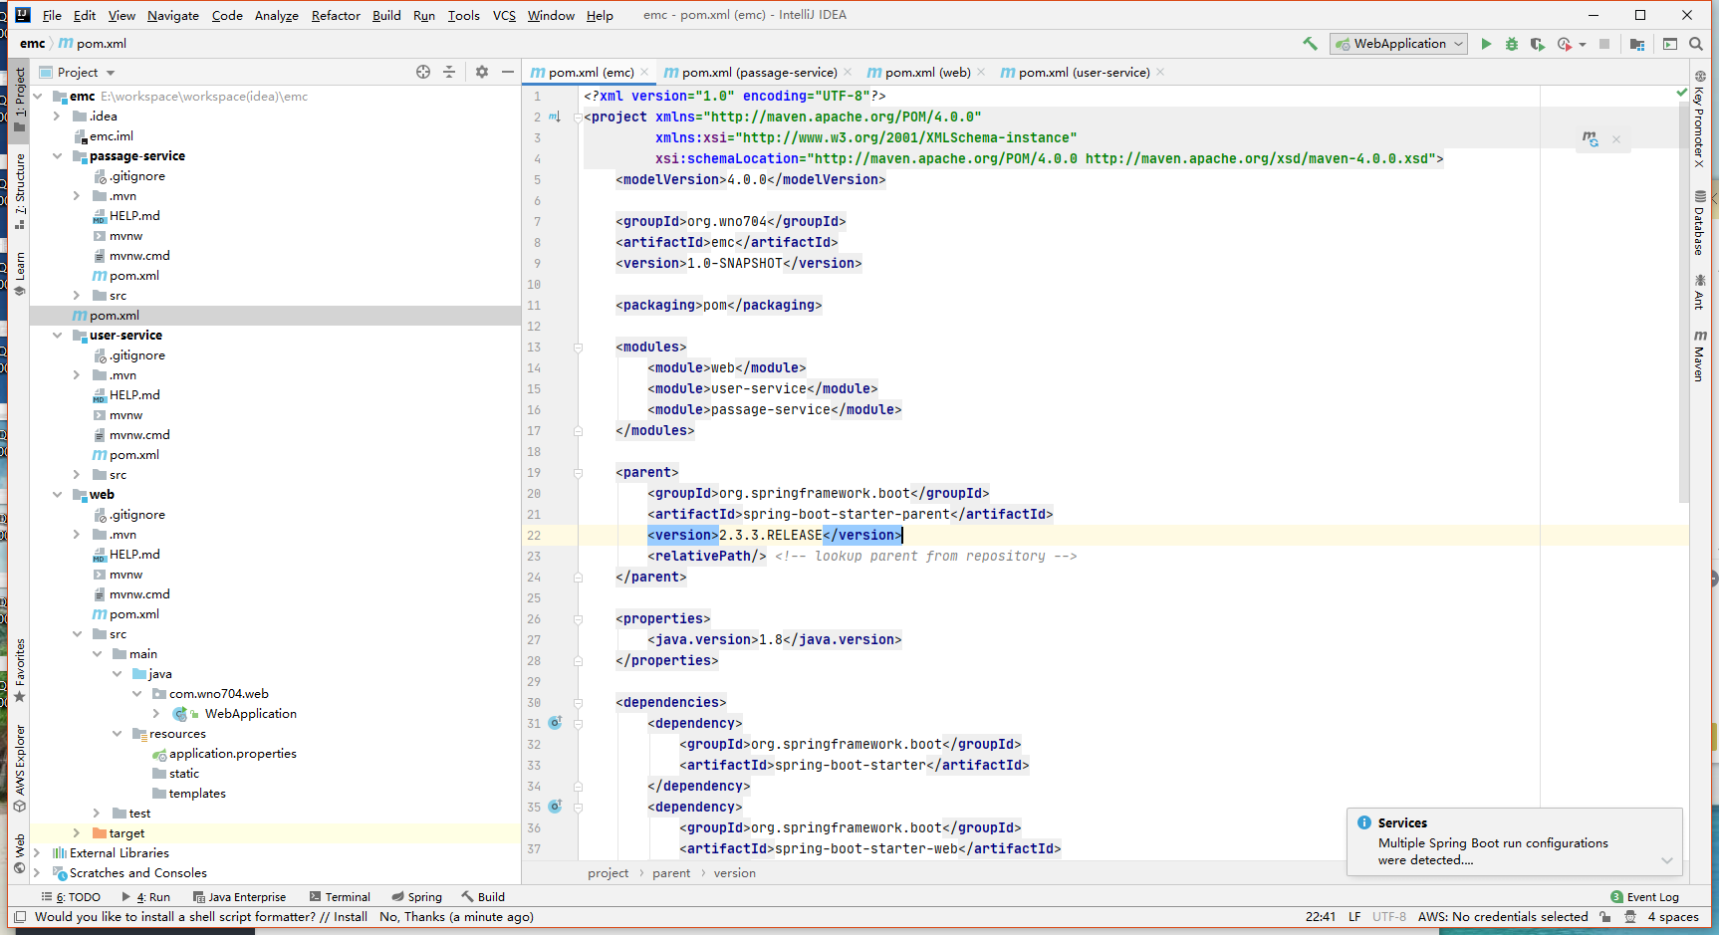Image resolution: width=1719 pixels, height=935 pixels.
Task: Run the application with Coverage
Action: [x=1538, y=44]
